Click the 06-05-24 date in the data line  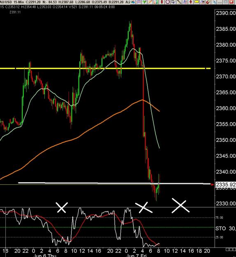point(102,7)
